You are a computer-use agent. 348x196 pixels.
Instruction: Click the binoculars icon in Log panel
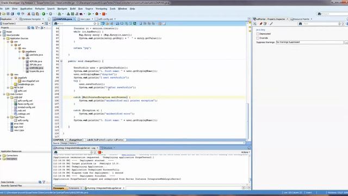[55, 152]
